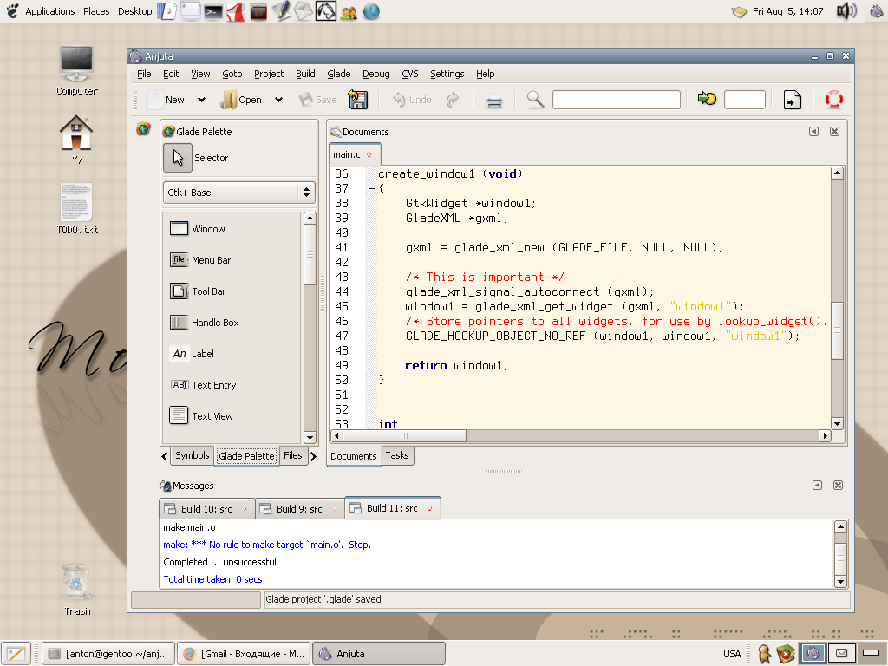Open the Build menu
This screenshot has width=888, height=666.
coord(305,74)
